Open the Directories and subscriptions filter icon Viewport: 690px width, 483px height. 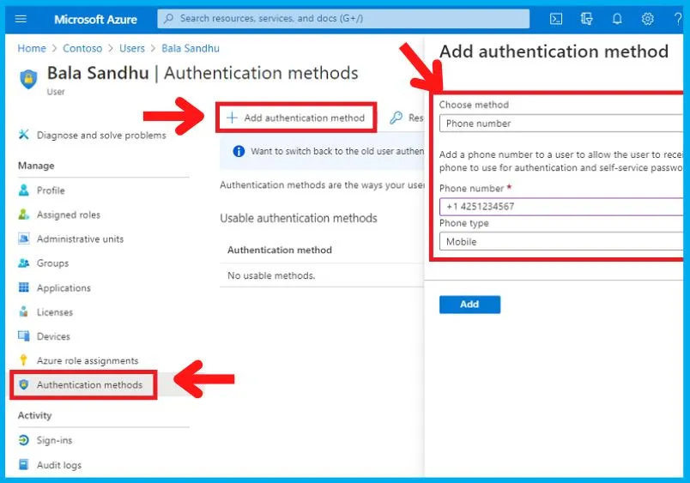pos(586,19)
